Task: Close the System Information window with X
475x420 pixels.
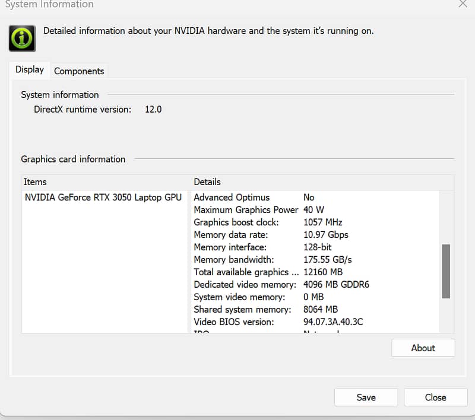Action: 463,4
